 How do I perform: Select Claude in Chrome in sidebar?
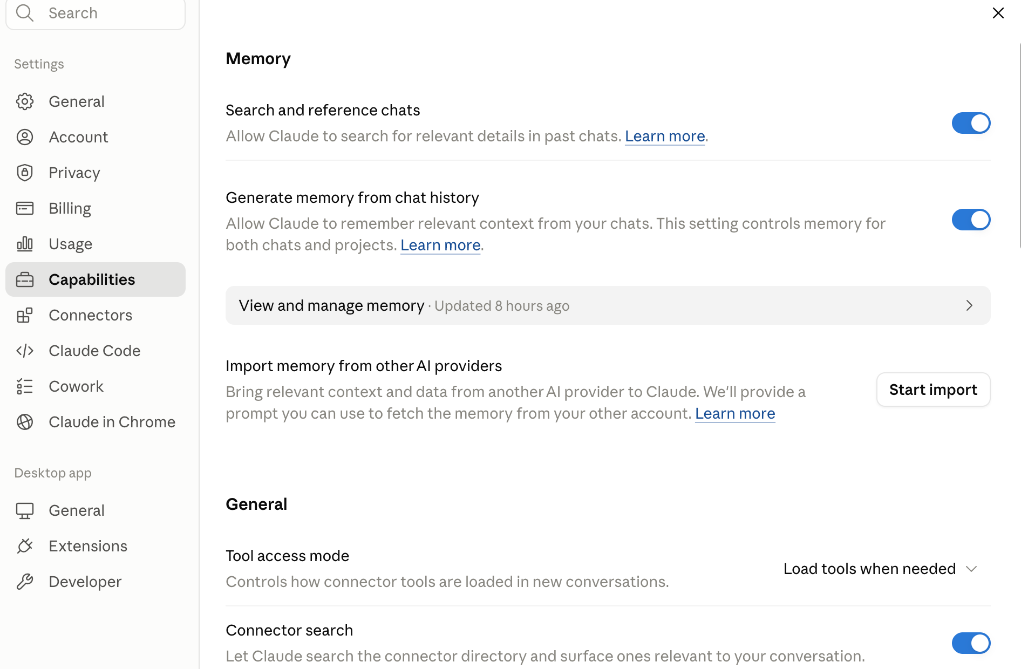[96, 422]
